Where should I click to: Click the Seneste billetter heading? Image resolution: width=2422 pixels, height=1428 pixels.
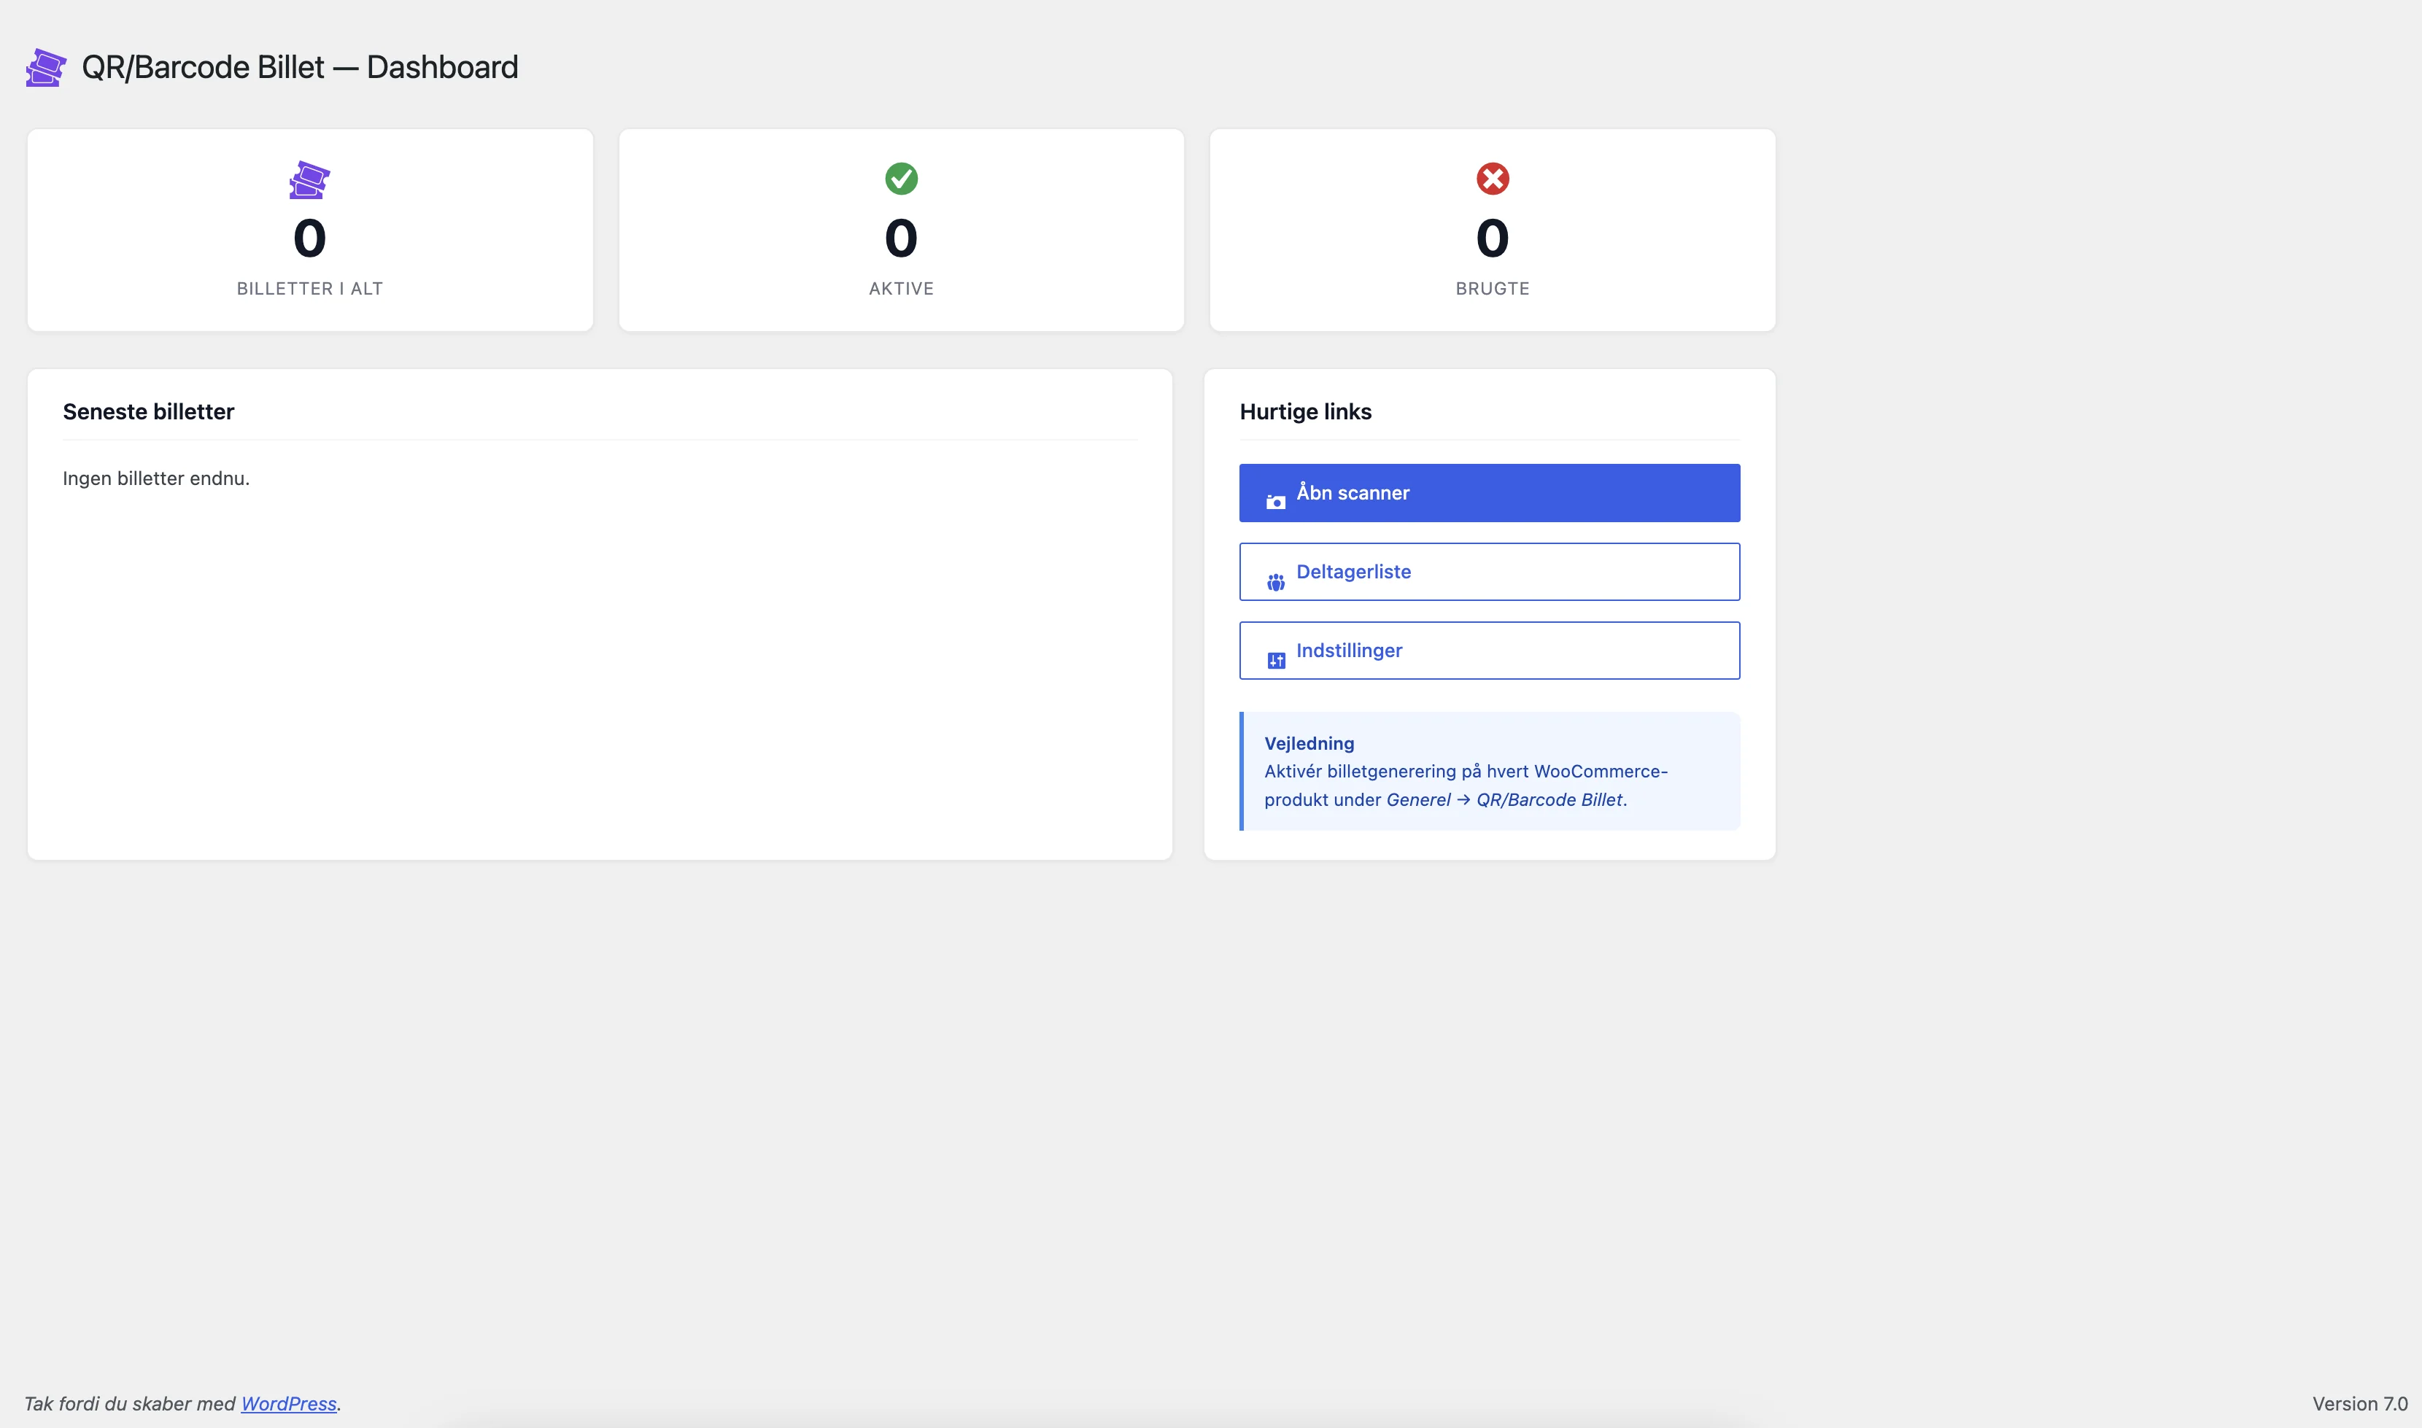pyautogui.click(x=148, y=412)
